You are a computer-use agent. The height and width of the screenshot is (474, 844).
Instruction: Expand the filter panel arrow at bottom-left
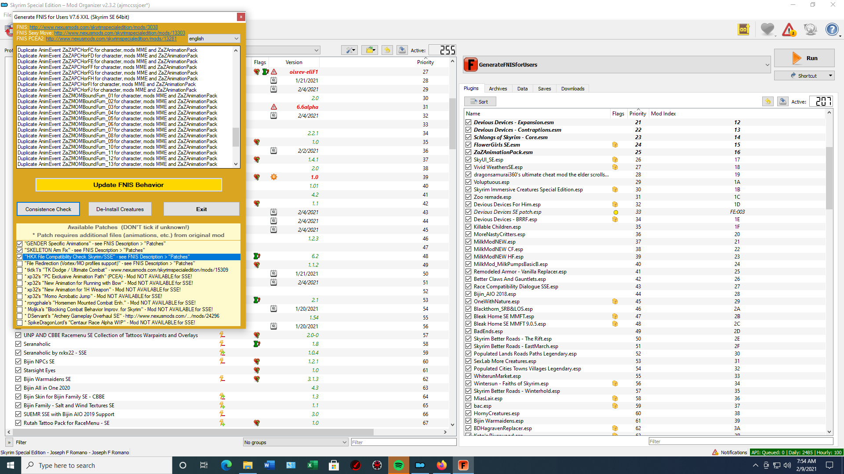[x=9, y=442]
